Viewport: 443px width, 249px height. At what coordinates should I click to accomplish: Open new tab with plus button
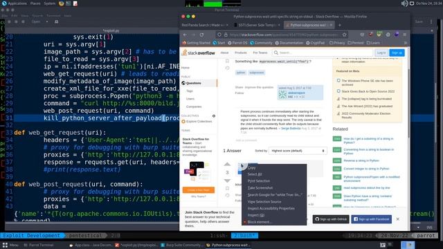coord(340,25)
